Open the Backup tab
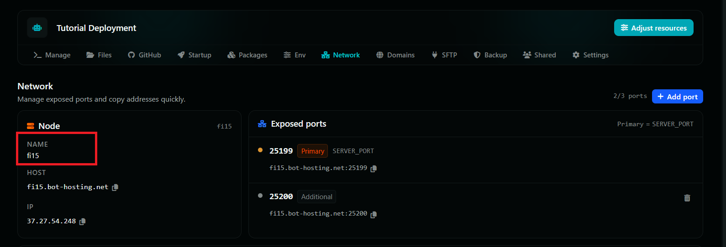The width and height of the screenshot is (726, 247). (490, 55)
